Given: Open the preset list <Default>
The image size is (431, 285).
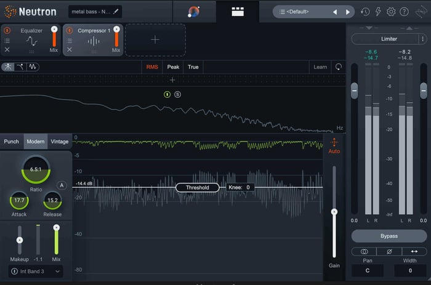Looking at the screenshot, I should [x=297, y=12].
